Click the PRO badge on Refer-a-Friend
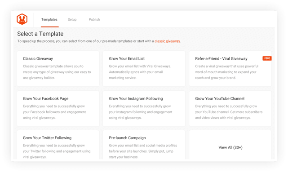Screen dimensions: 288x172 point(267,58)
